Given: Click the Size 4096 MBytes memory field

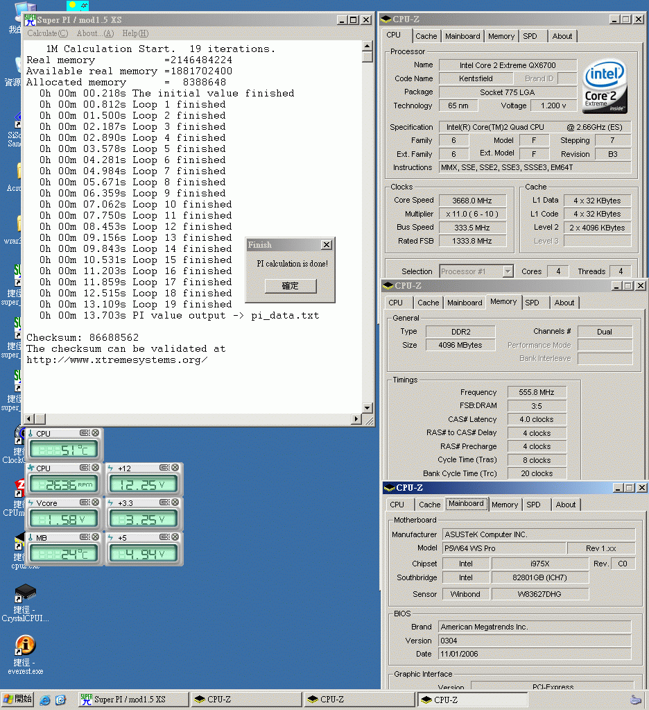Looking at the screenshot, I should click(x=460, y=345).
